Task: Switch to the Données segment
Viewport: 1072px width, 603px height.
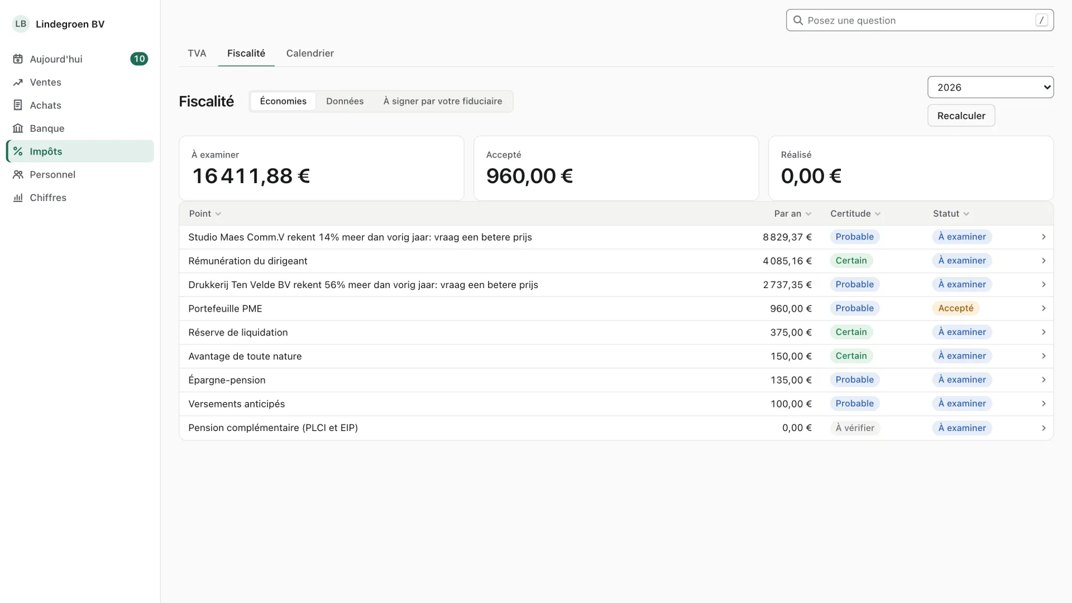Action: tap(344, 101)
